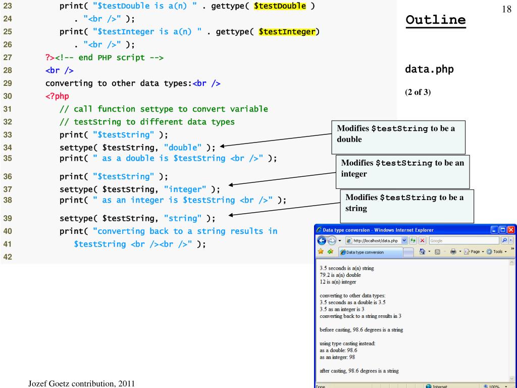Click 'after casting, 98.6 degrees is a string'

coord(359,371)
